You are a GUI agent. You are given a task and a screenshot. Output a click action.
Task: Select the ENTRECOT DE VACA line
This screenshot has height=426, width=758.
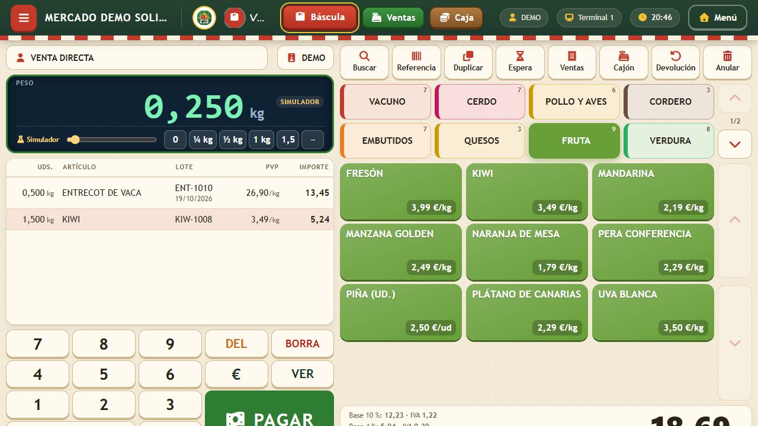pyautogui.click(x=170, y=193)
